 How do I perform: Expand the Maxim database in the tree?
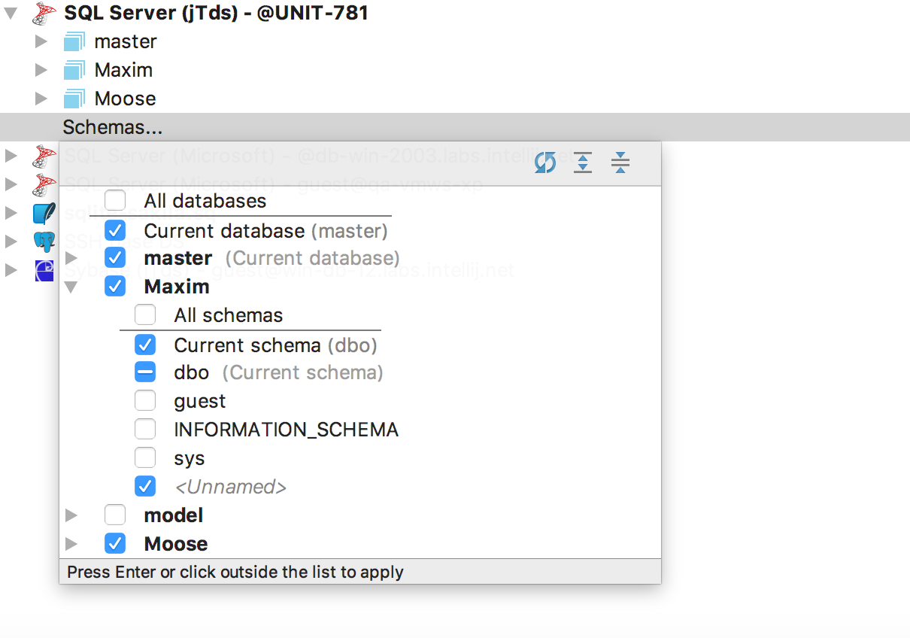coord(41,70)
